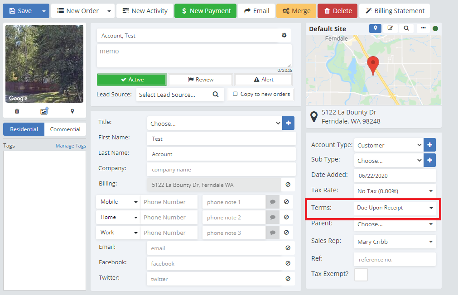Click the search magnifier in Default Site header
Screen dimensions: 458x295
[406, 28]
